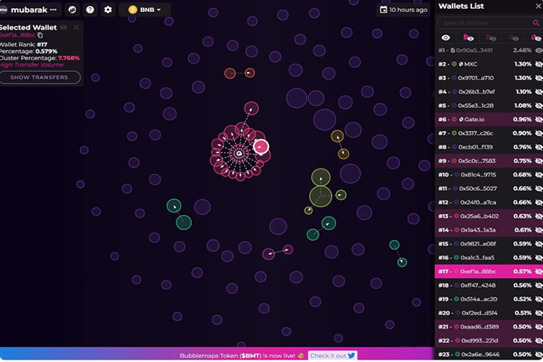This screenshot has height=362, width=543.
Task: Click the chart icon next to mubarak
Action: (73, 10)
